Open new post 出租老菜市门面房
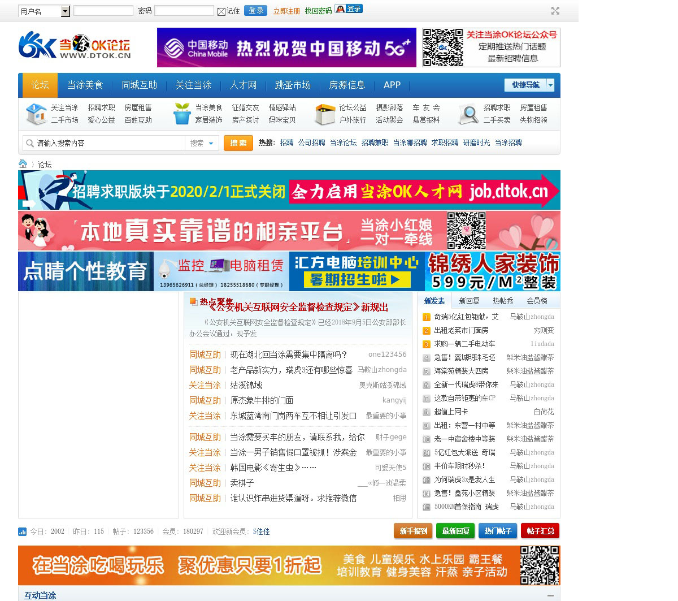The height and width of the screenshot is (601, 678). point(461,330)
